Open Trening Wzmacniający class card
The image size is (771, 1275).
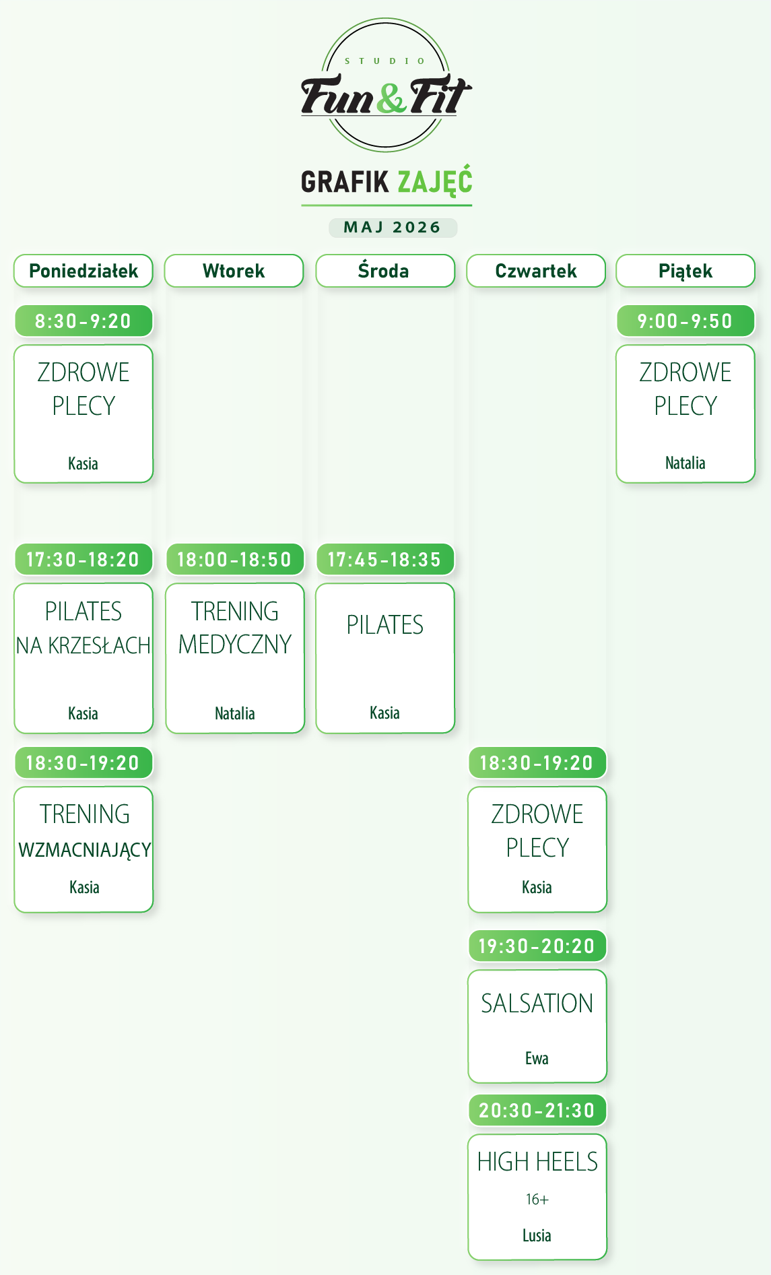83,849
